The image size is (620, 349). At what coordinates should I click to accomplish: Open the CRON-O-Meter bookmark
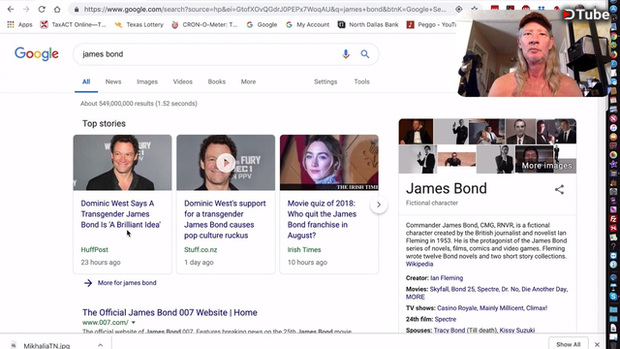pos(204,24)
